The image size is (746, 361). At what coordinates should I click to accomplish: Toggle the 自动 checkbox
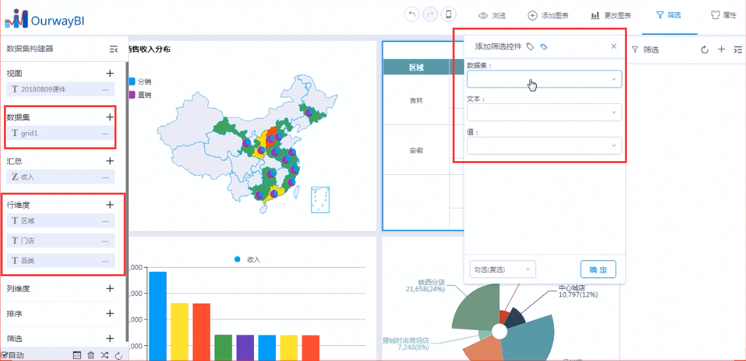click(5, 355)
